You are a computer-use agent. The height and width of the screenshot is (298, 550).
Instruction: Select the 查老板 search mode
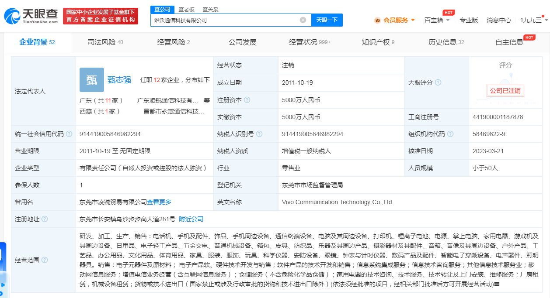point(186,9)
